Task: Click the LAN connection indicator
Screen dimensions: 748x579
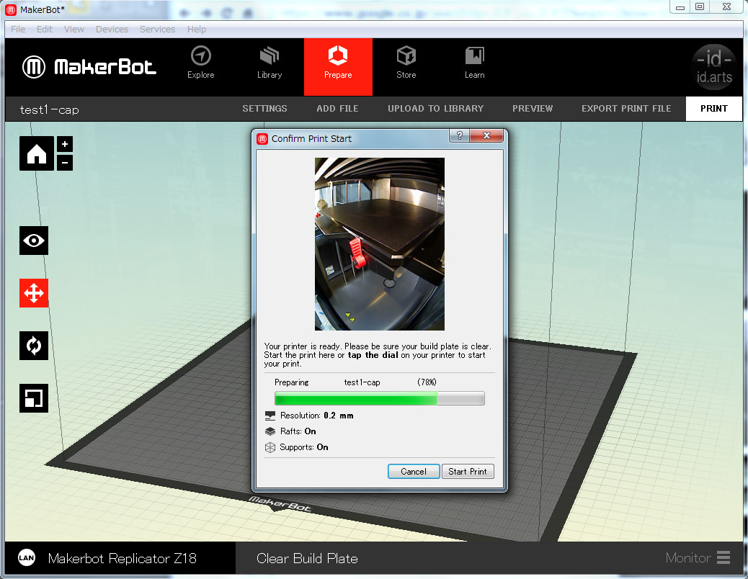Action: [27, 557]
